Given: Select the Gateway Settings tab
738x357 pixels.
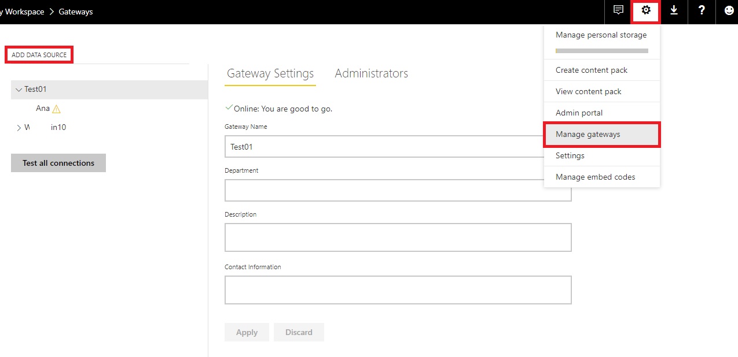Looking at the screenshot, I should point(270,73).
